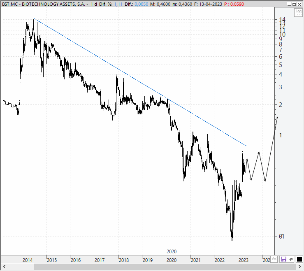
Task: Click the 2014 label on time axis
Action: [27, 260]
